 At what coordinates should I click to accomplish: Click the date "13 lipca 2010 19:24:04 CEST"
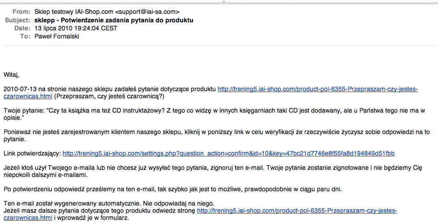(x=76, y=28)
